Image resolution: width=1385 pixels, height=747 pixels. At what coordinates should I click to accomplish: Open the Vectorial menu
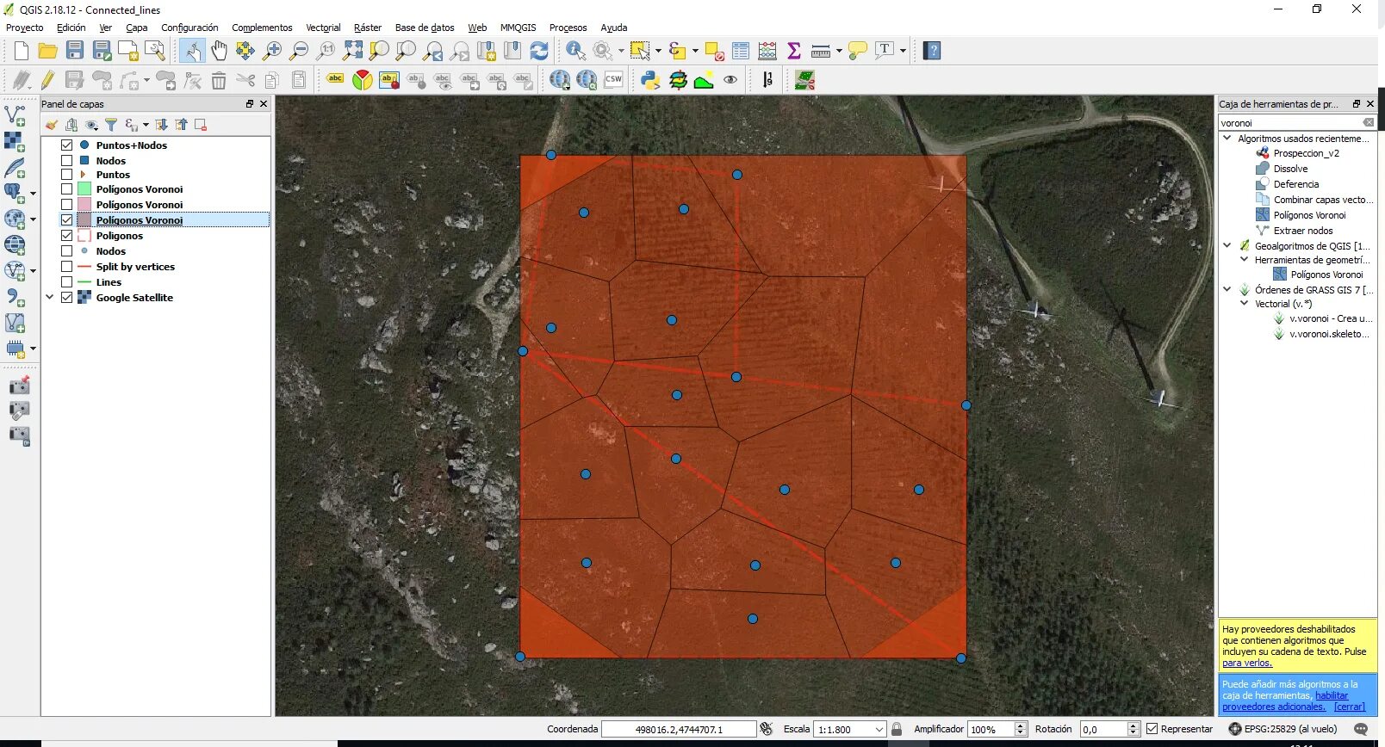tap(323, 28)
